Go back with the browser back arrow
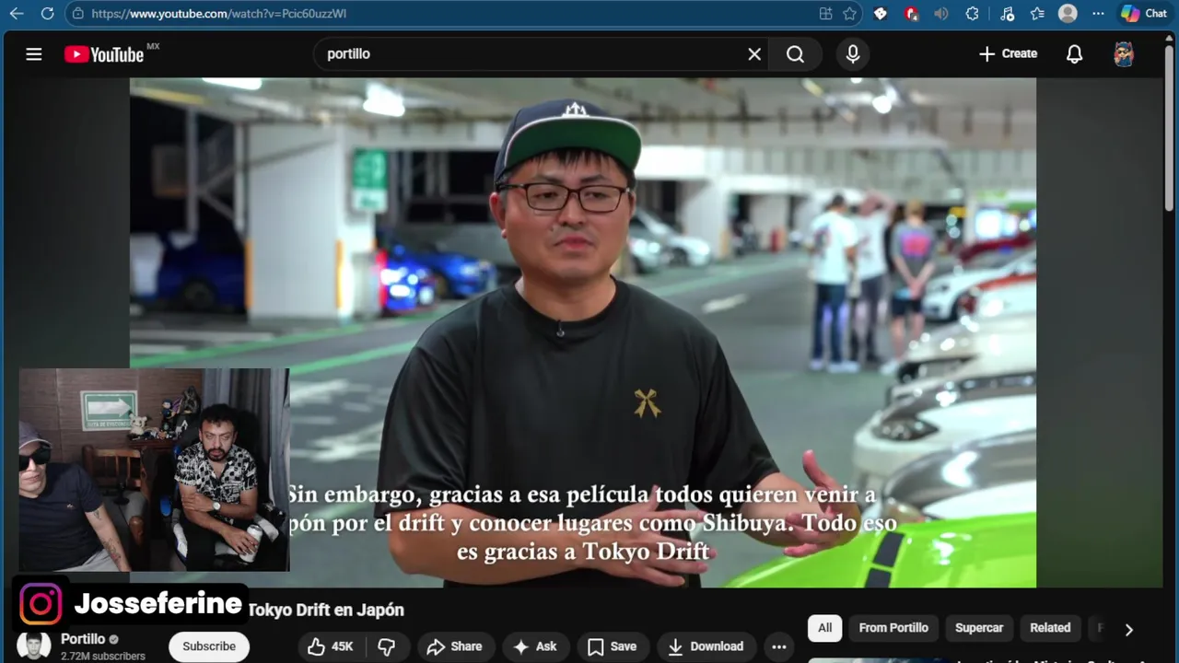Viewport: 1179px width, 663px height. click(17, 14)
